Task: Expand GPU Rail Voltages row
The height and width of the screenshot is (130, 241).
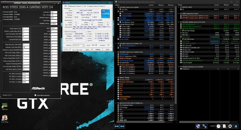Action: (181, 31)
